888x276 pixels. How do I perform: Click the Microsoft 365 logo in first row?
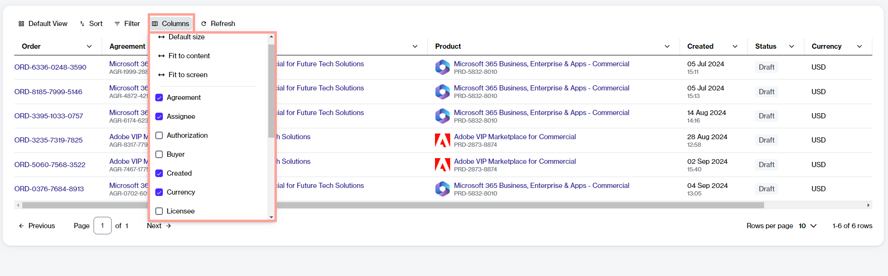click(442, 67)
